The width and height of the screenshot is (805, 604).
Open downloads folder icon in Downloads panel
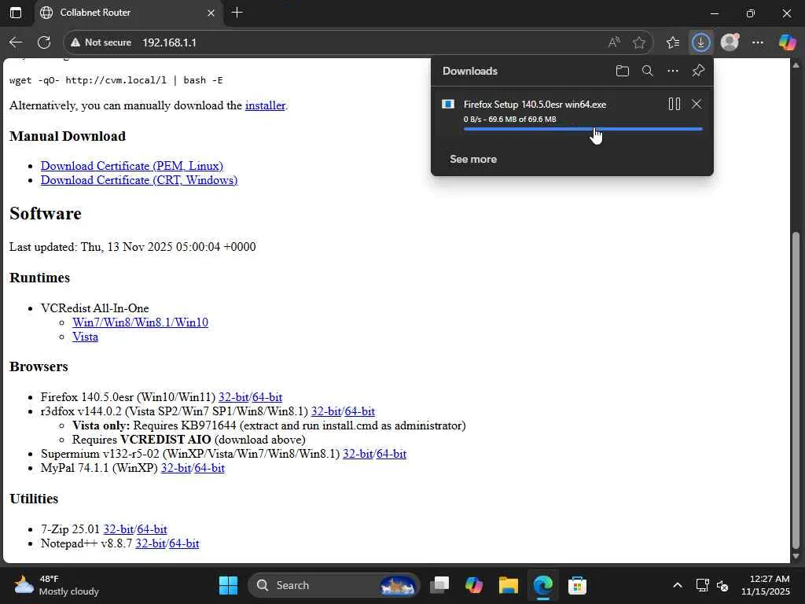(x=623, y=71)
